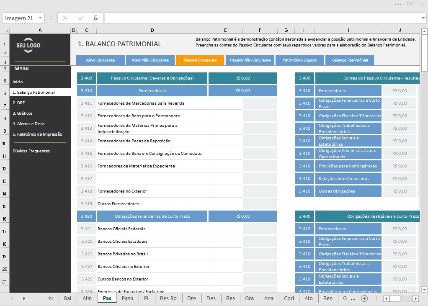Go to Início in the side menu
This screenshot has height=306, width=428.
pyautogui.click(x=18, y=82)
